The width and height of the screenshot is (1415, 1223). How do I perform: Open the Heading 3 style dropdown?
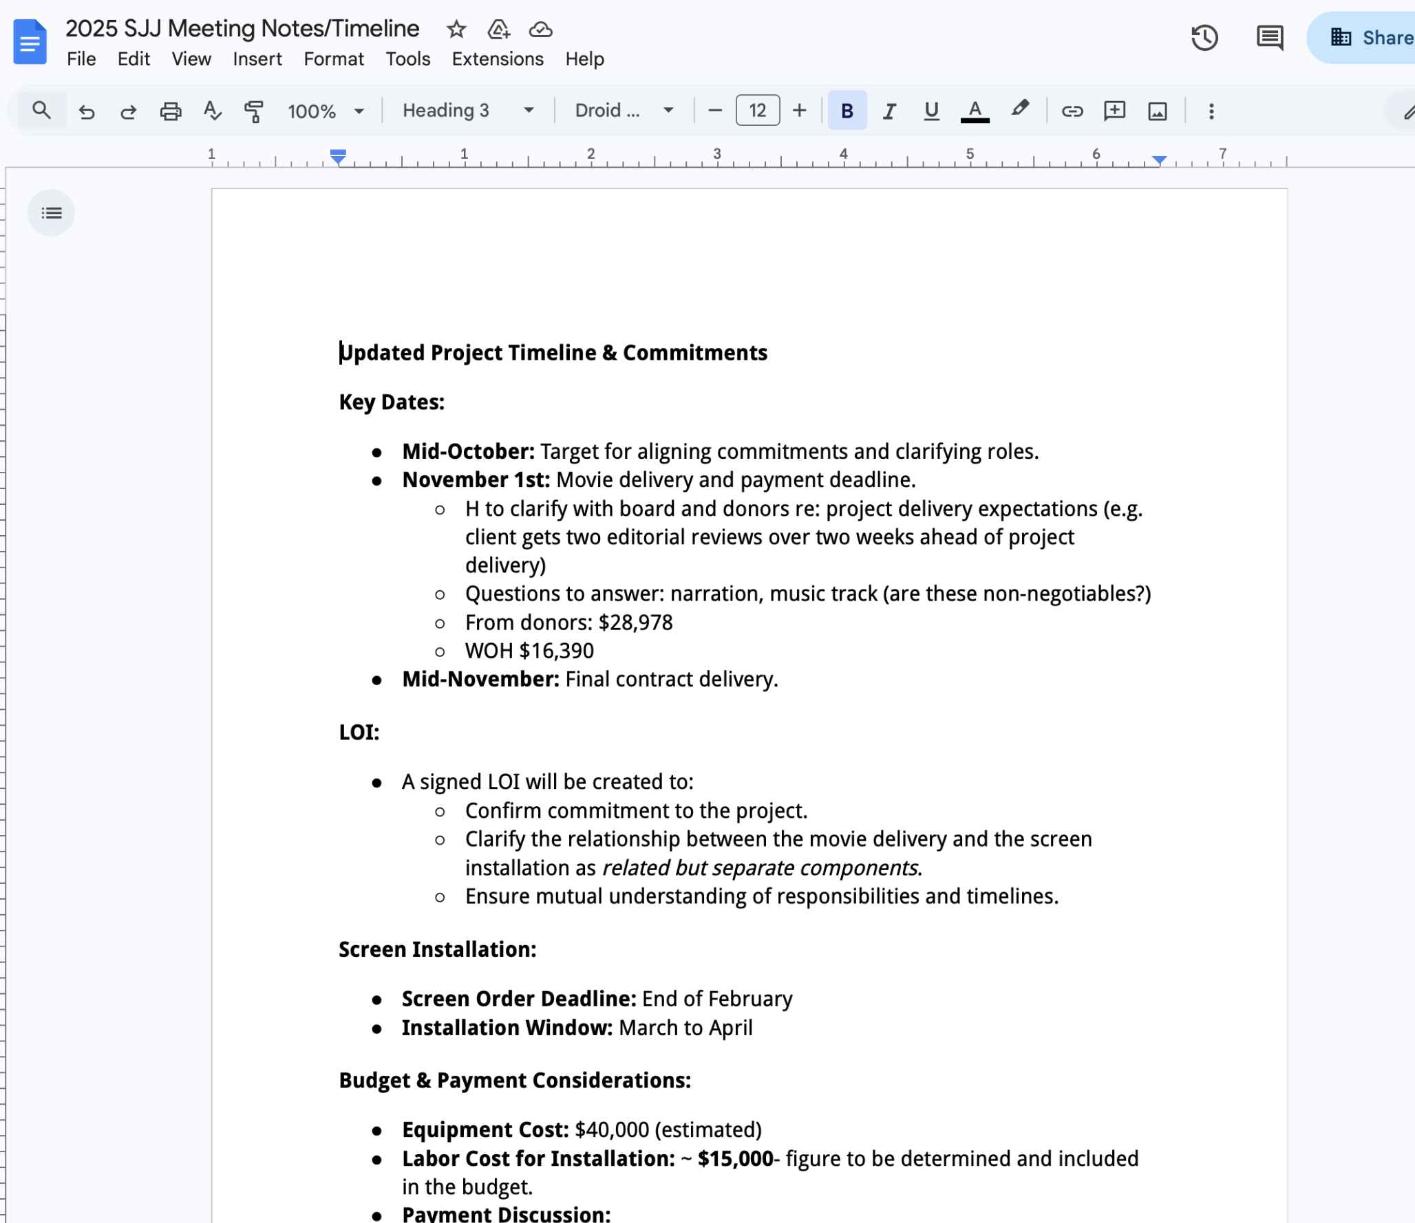click(x=468, y=111)
